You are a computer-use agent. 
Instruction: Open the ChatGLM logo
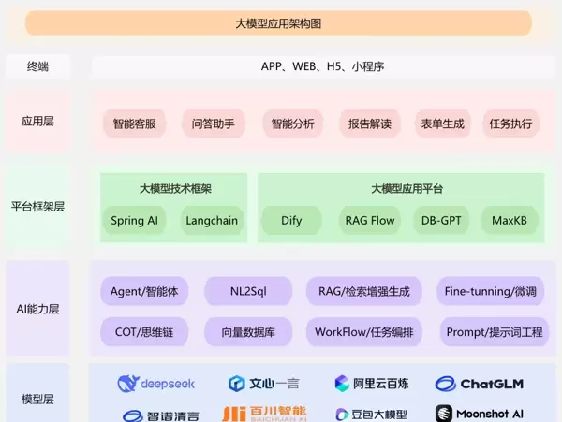pyautogui.click(x=445, y=384)
